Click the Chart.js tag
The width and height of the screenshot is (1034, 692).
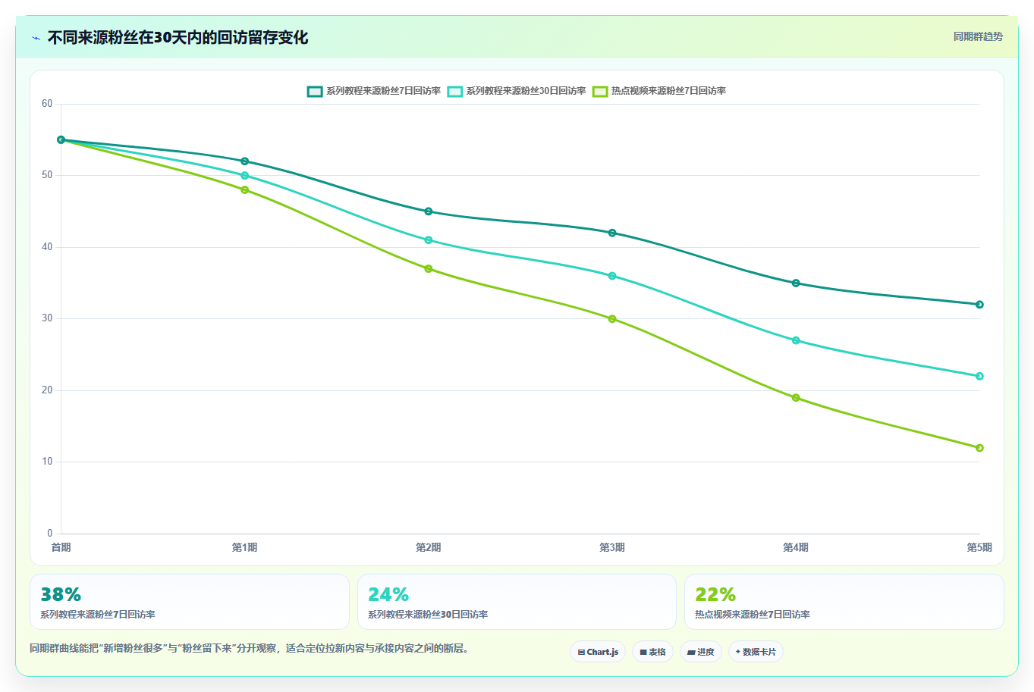[x=598, y=652]
